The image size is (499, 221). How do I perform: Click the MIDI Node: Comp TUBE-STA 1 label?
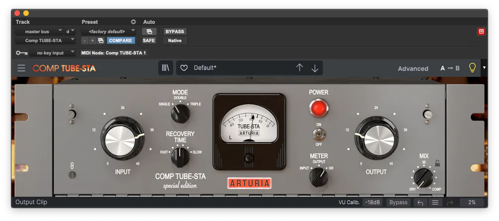tap(114, 53)
